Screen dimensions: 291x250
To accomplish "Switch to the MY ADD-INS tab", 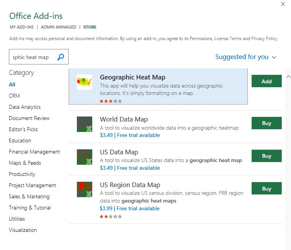I will 22,27.
